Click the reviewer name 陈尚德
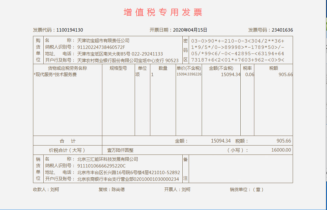Image resolution: width=327 pixels, height=210 pixels. [118, 190]
